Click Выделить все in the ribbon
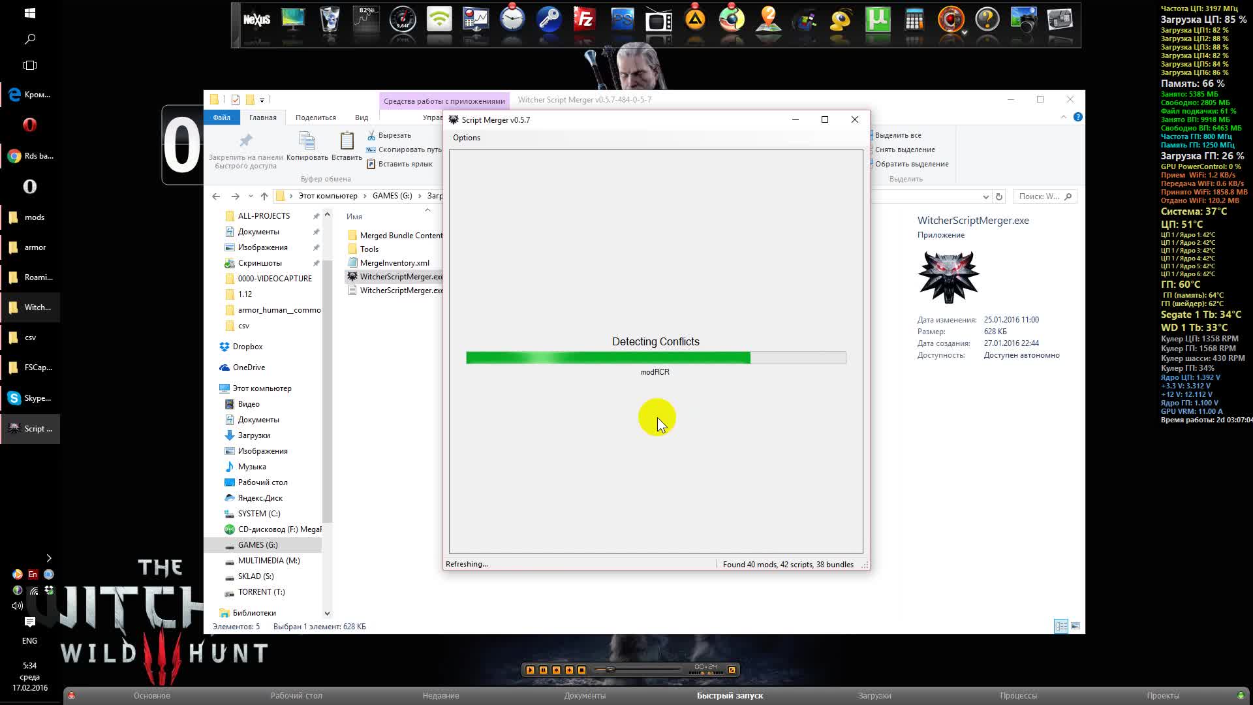 click(897, 135)
